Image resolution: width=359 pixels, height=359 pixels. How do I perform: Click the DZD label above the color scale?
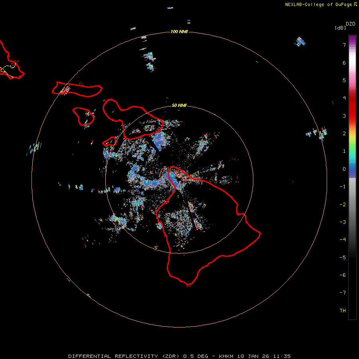click(x=351, y=24)
